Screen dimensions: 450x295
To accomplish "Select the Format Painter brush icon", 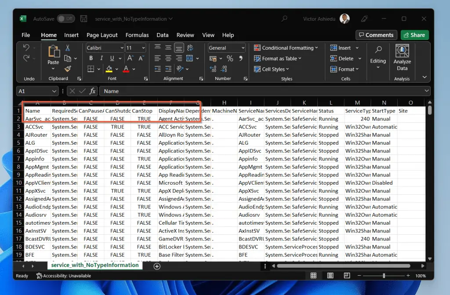I will point(68,69).
